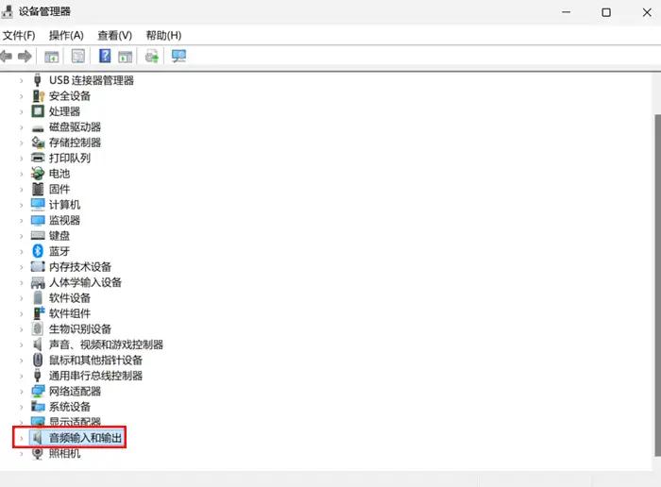This screenshot has width=661, height=487.
Task: Click the 照相机 camera device icon
Action: 38,453
